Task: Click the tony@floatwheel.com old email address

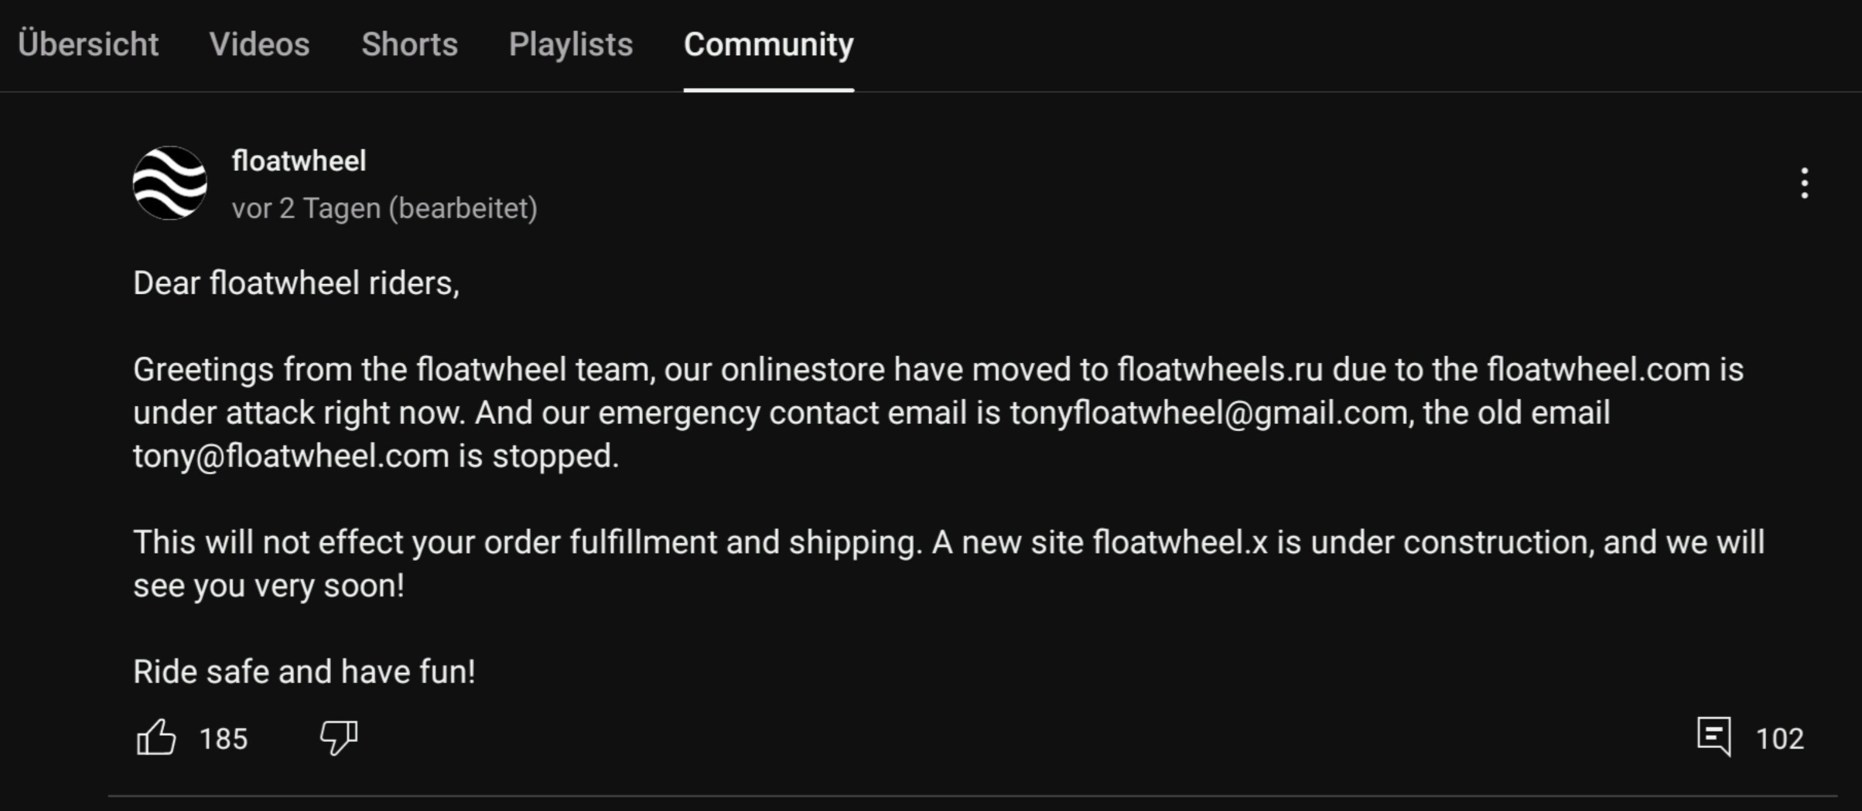Action: tap(290, 457)
